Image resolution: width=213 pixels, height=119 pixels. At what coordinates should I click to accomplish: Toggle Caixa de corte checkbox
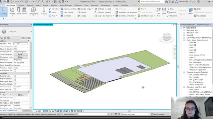tap(15, 89)
